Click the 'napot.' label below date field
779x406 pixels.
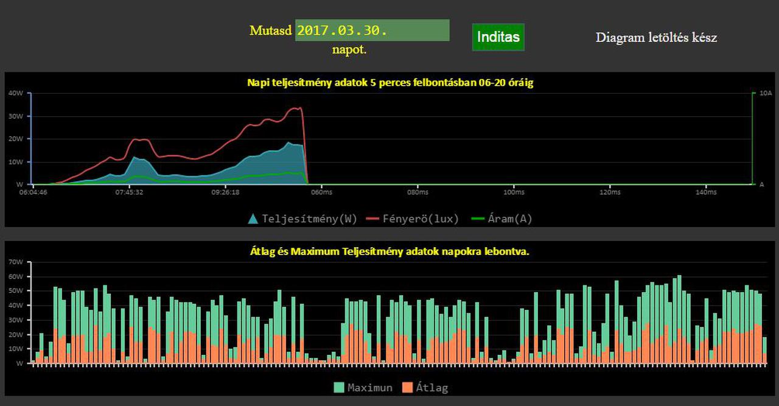tap(349, 50)
